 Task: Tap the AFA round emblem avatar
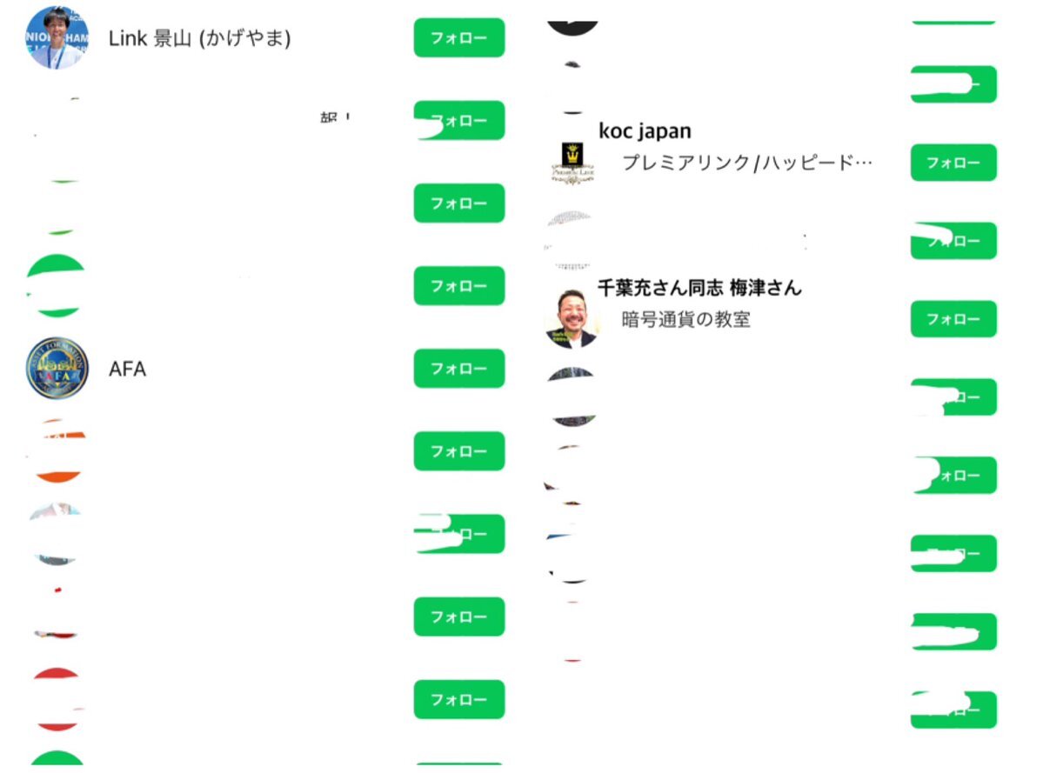pyautogui.click(x=57, y=368)
